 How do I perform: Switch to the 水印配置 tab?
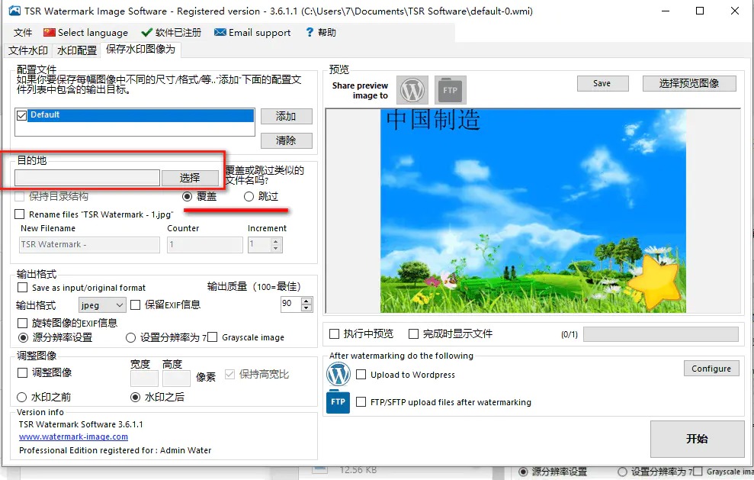pos(77,50)
